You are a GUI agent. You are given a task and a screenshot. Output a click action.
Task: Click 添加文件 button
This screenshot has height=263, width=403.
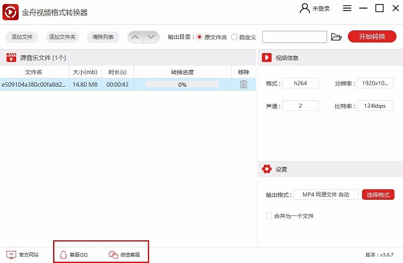(22, 37)
